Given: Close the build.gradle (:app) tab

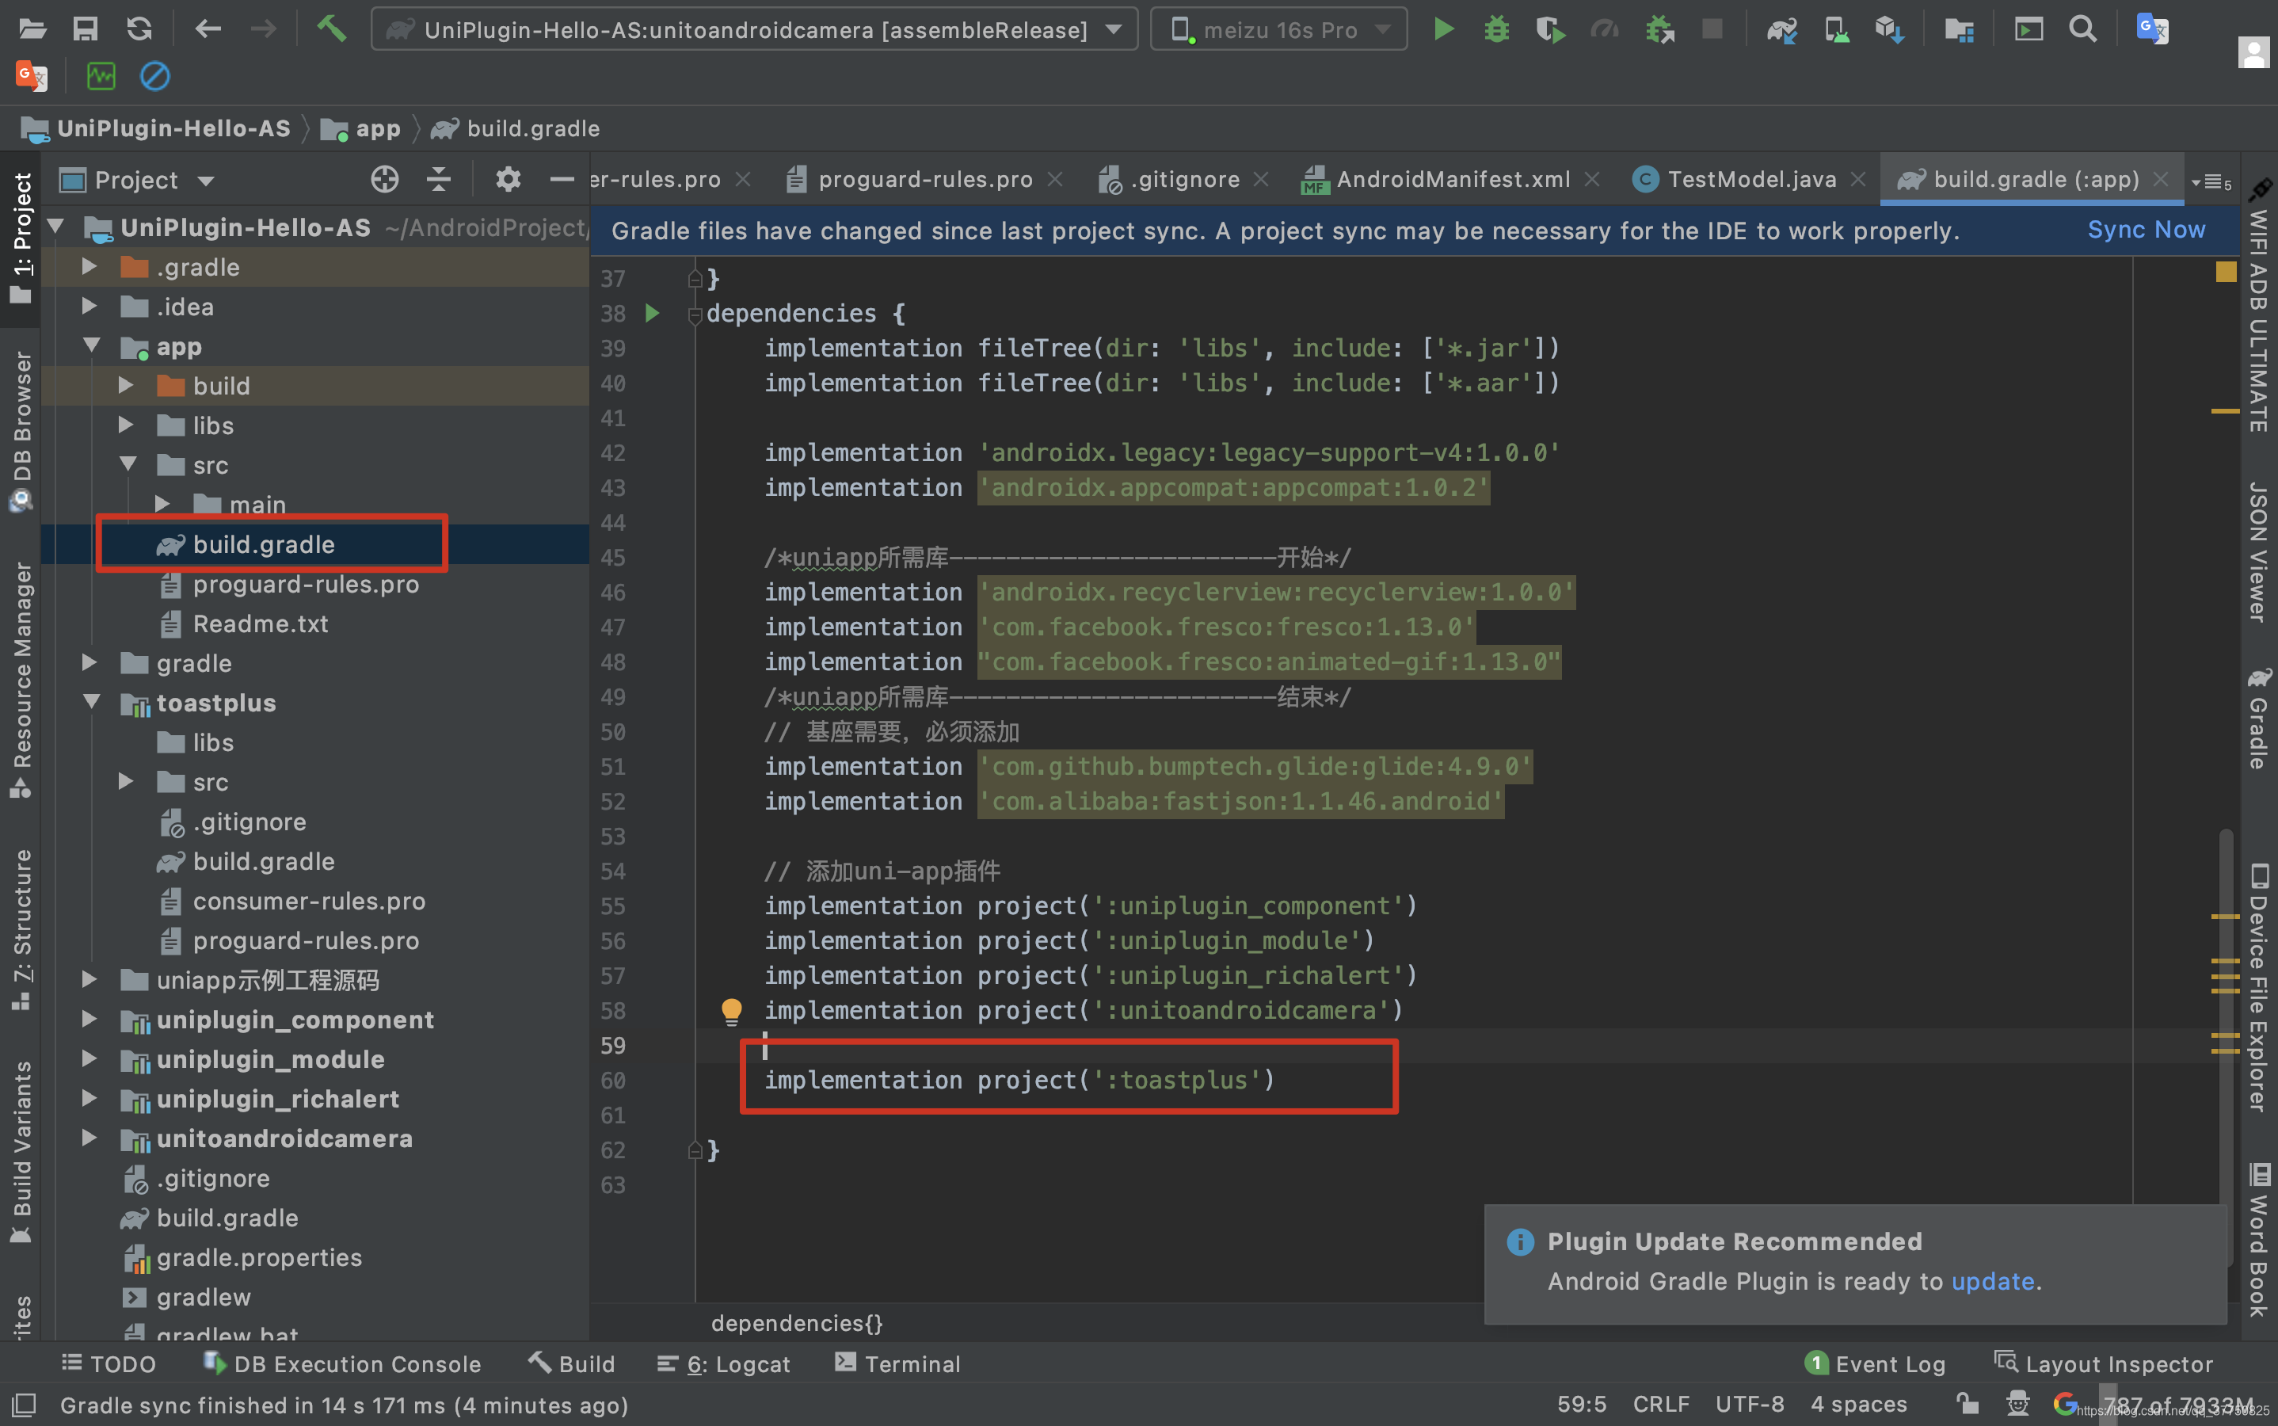Looking at the screenshot, I should pos(2160,179).
